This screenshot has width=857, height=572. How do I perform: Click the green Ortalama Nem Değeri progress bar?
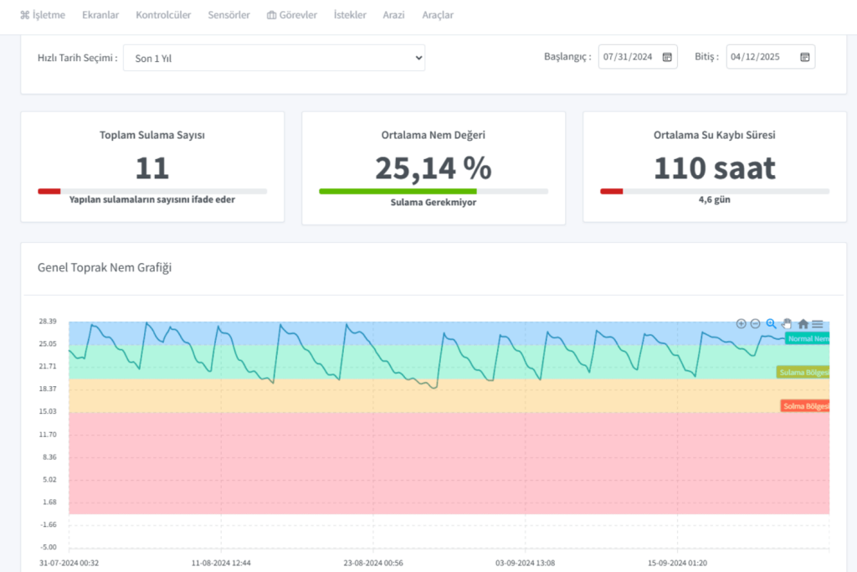click(398, 191)
